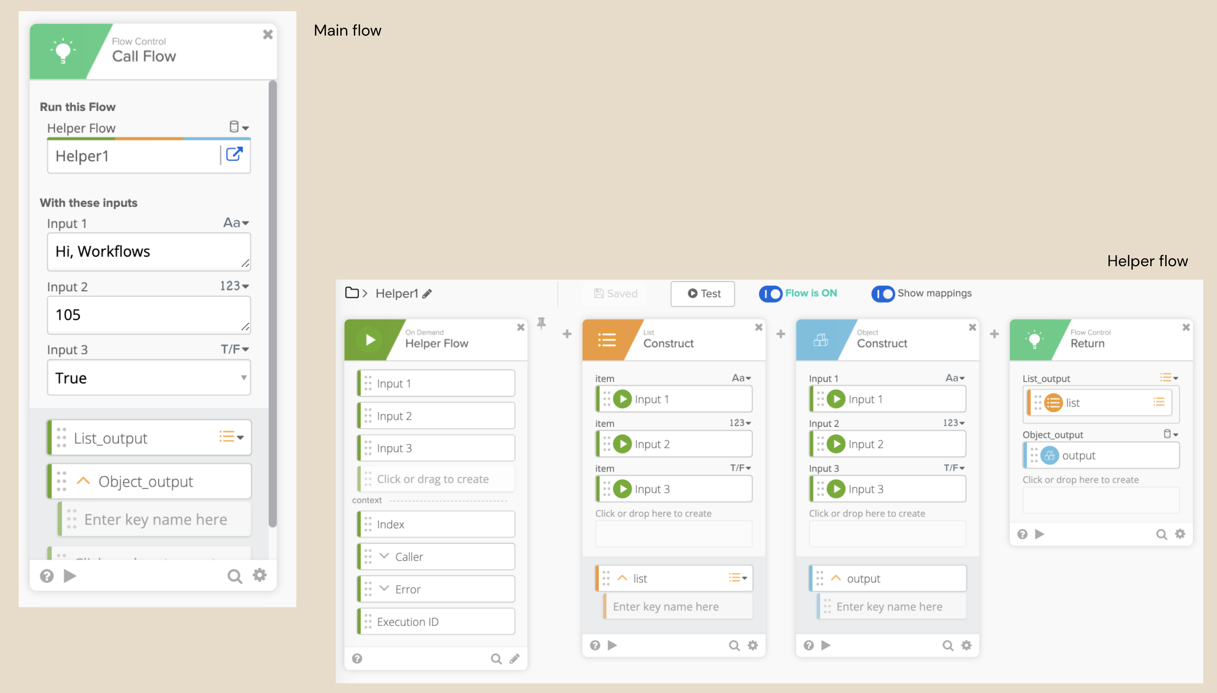
Task: Click the Saved button
Action: [615, 293]
